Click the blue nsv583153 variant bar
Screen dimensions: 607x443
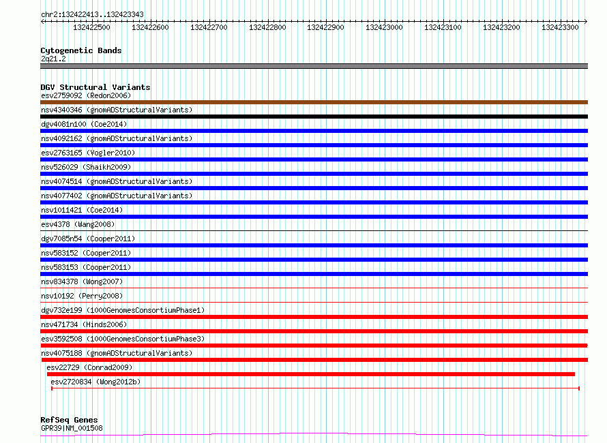pos(314,274)
